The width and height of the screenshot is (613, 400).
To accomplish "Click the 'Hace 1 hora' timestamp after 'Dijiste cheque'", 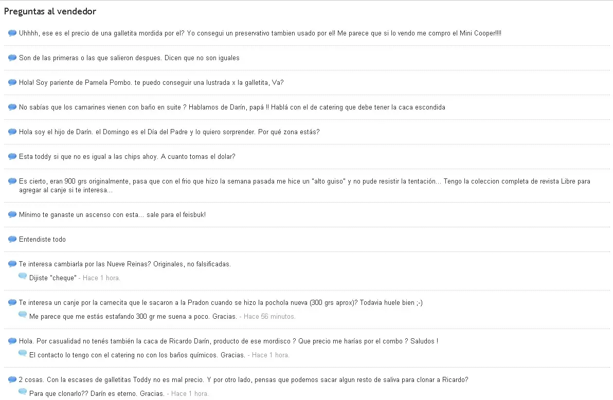I will tap(101, 278).
